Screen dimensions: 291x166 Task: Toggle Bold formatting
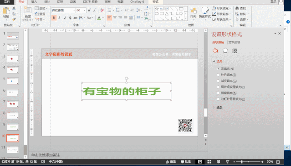(54, 18)
